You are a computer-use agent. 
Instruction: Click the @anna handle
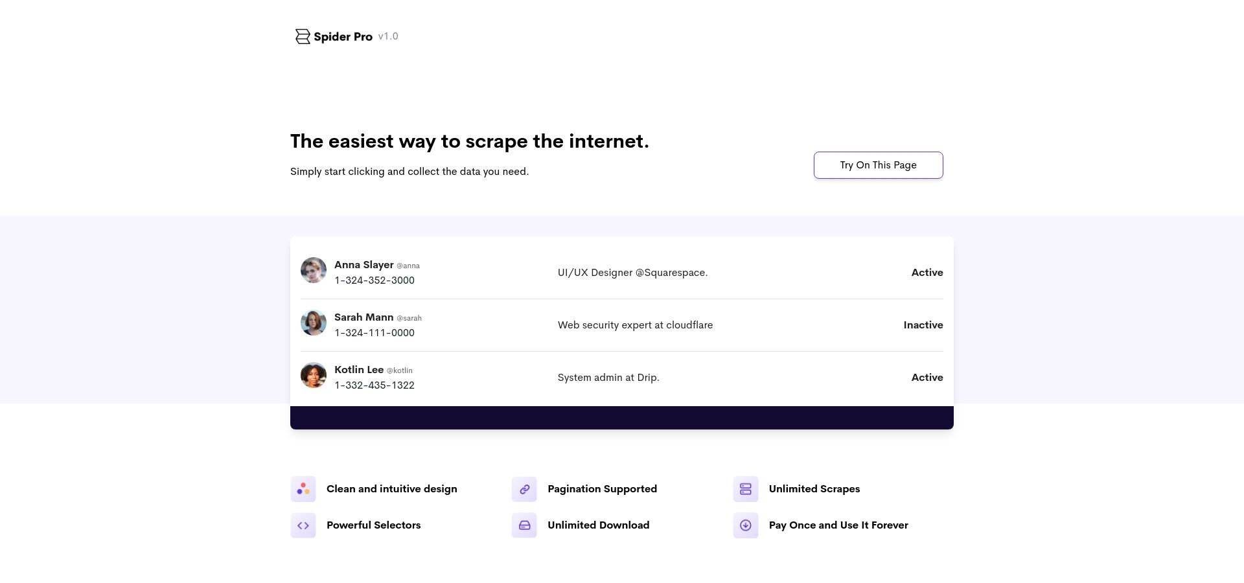[408, 266]
